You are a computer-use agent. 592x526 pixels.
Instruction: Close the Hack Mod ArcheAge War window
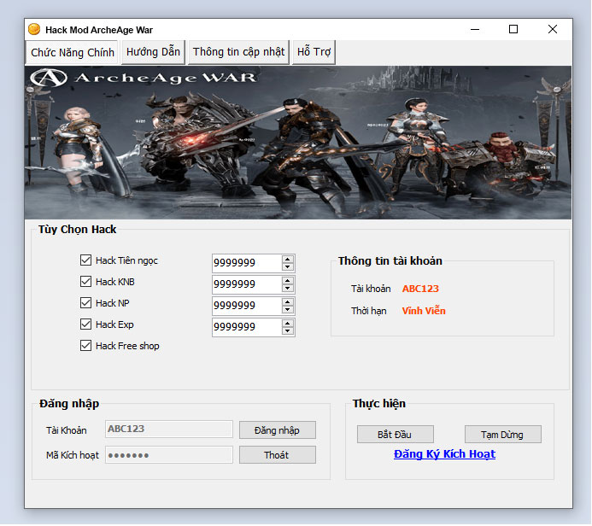click(553, 29)
